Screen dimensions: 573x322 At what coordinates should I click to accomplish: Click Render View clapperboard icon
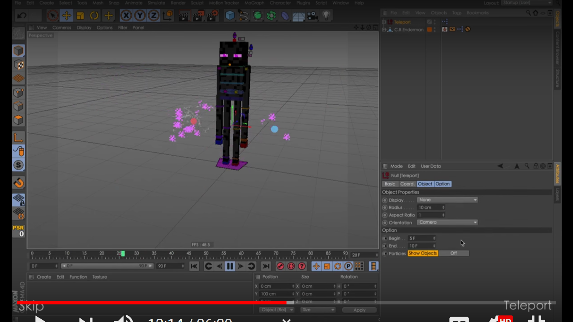184,16
